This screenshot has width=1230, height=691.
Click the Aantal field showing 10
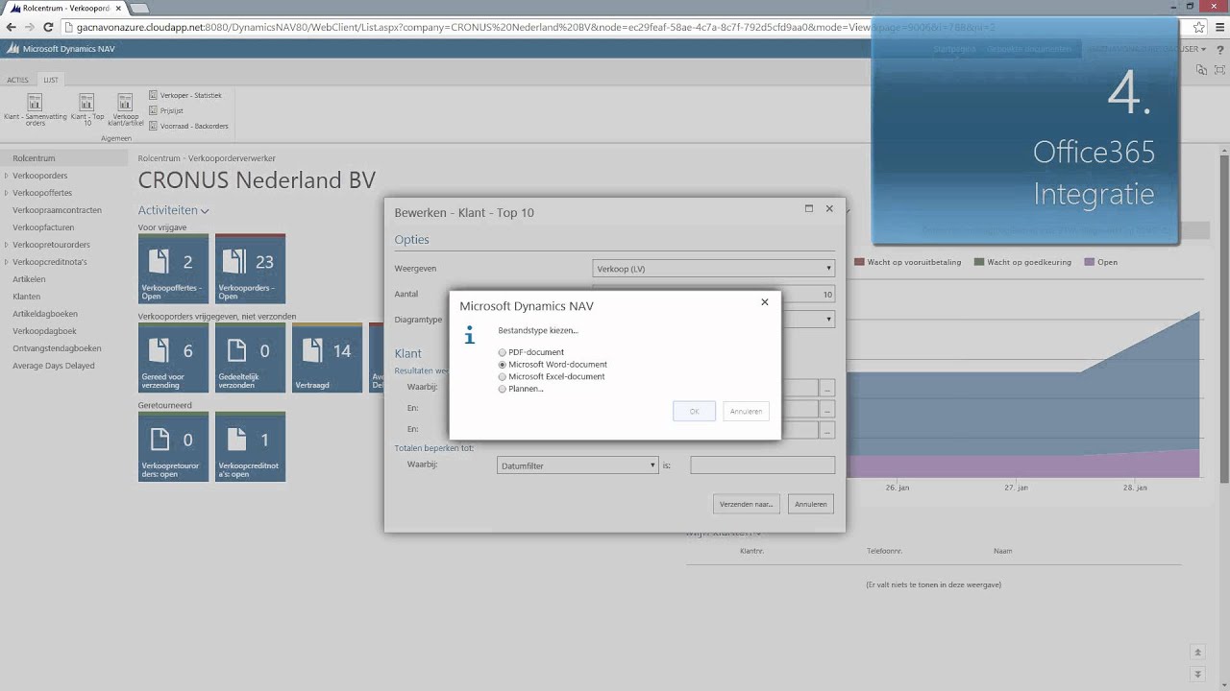713,294
